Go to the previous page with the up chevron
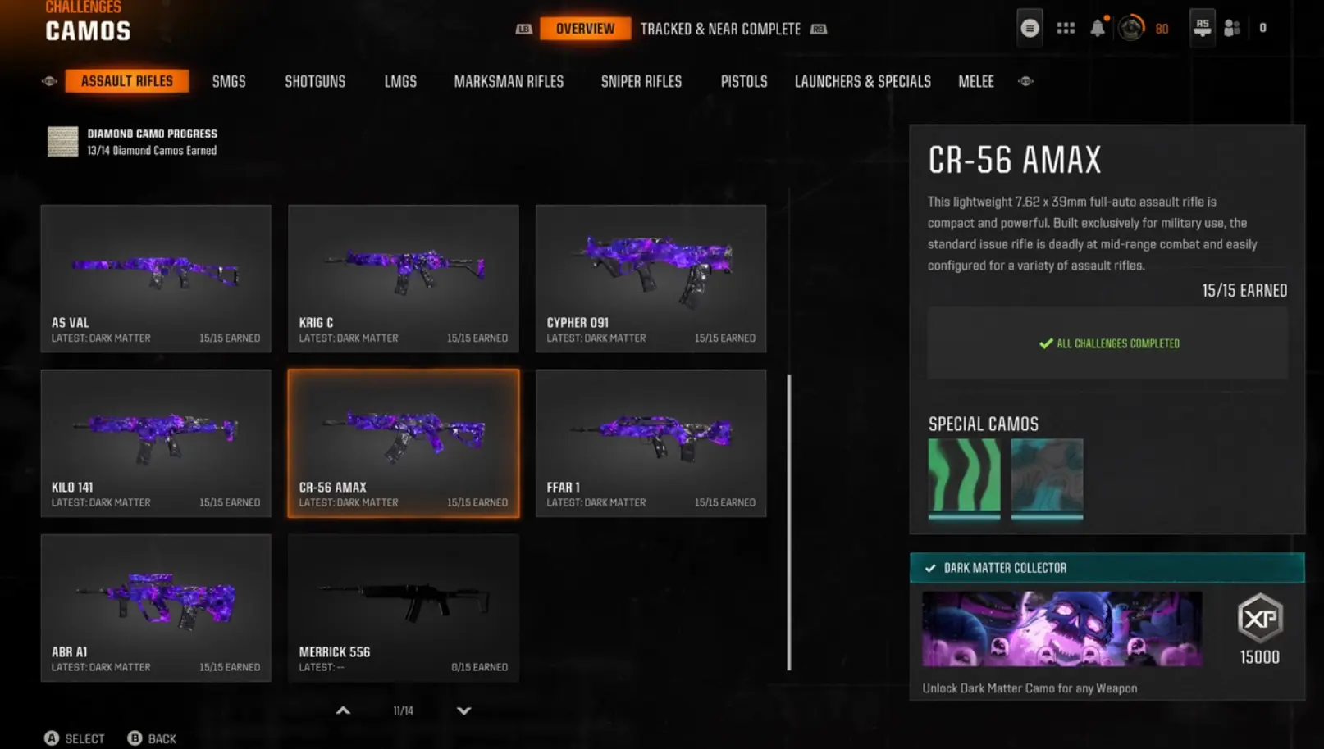The image size is (1324, 749). (x=343, y=710)
